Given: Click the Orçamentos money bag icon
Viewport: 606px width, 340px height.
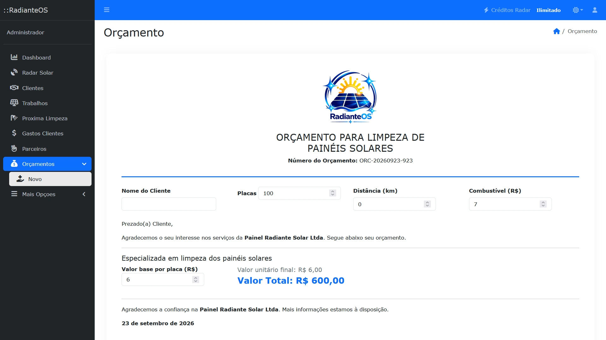Looking at the screenshot, I should pyautogui.click(x=14, y=164).
